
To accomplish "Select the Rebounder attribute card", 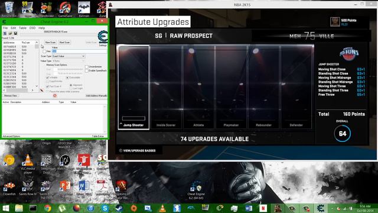I will click(263, 87).
